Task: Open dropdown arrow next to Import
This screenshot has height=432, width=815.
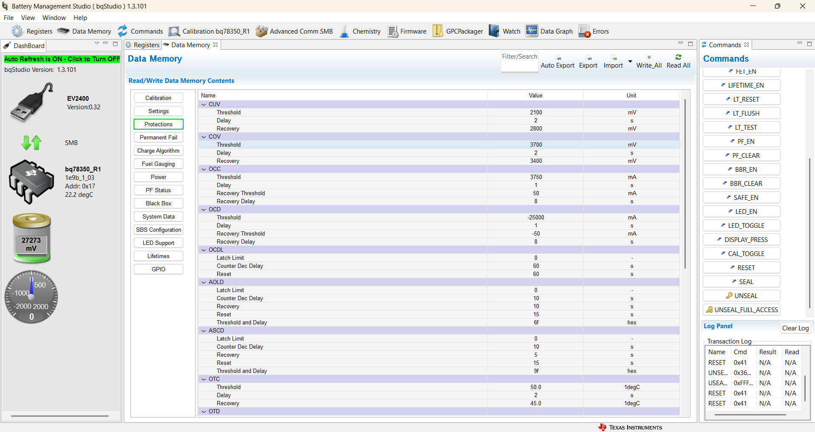Action: click(x=630, y=62)
